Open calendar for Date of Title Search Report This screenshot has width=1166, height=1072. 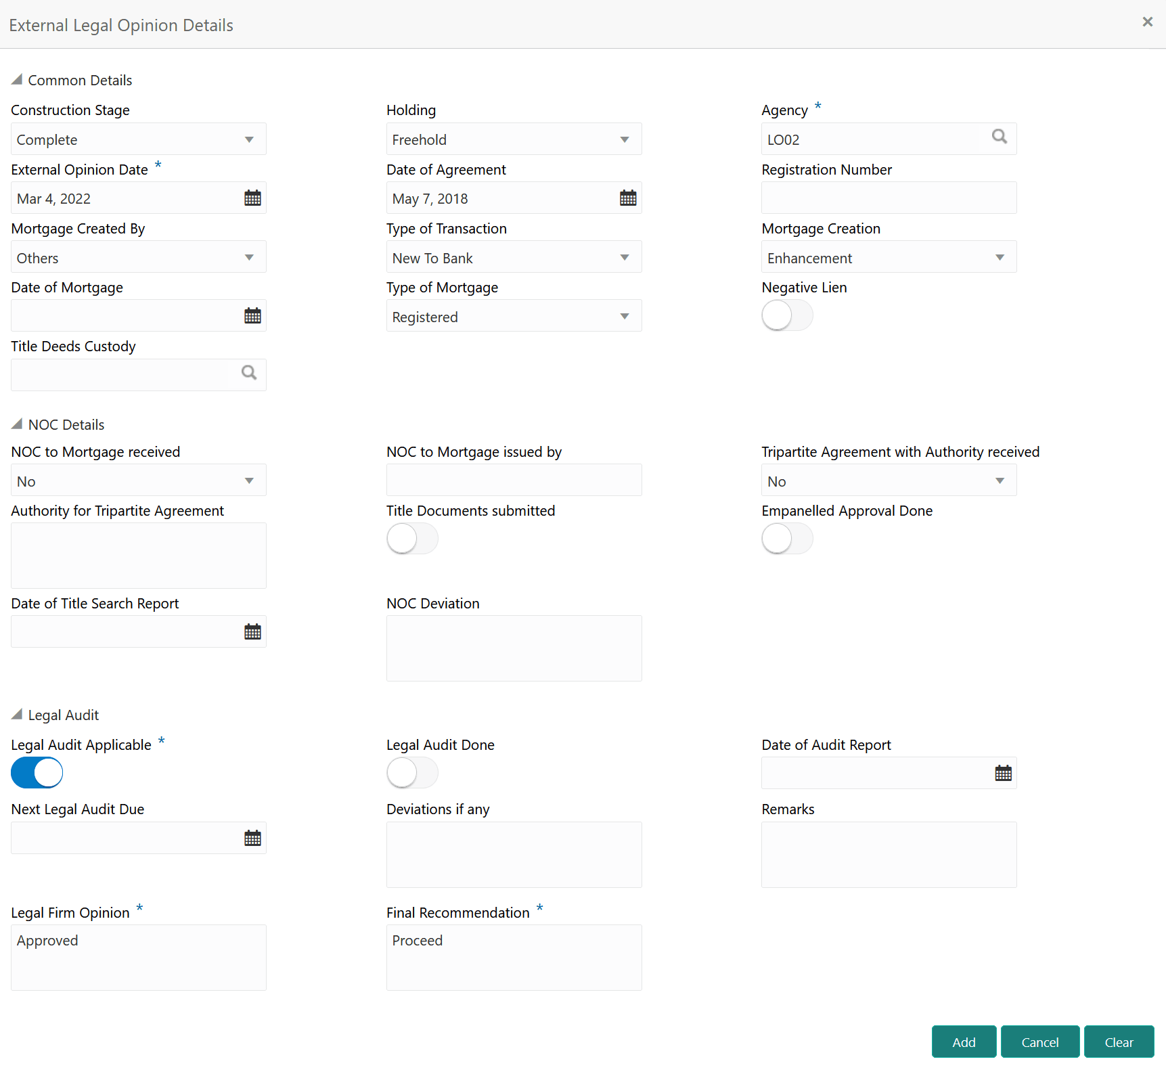[252, 632]
